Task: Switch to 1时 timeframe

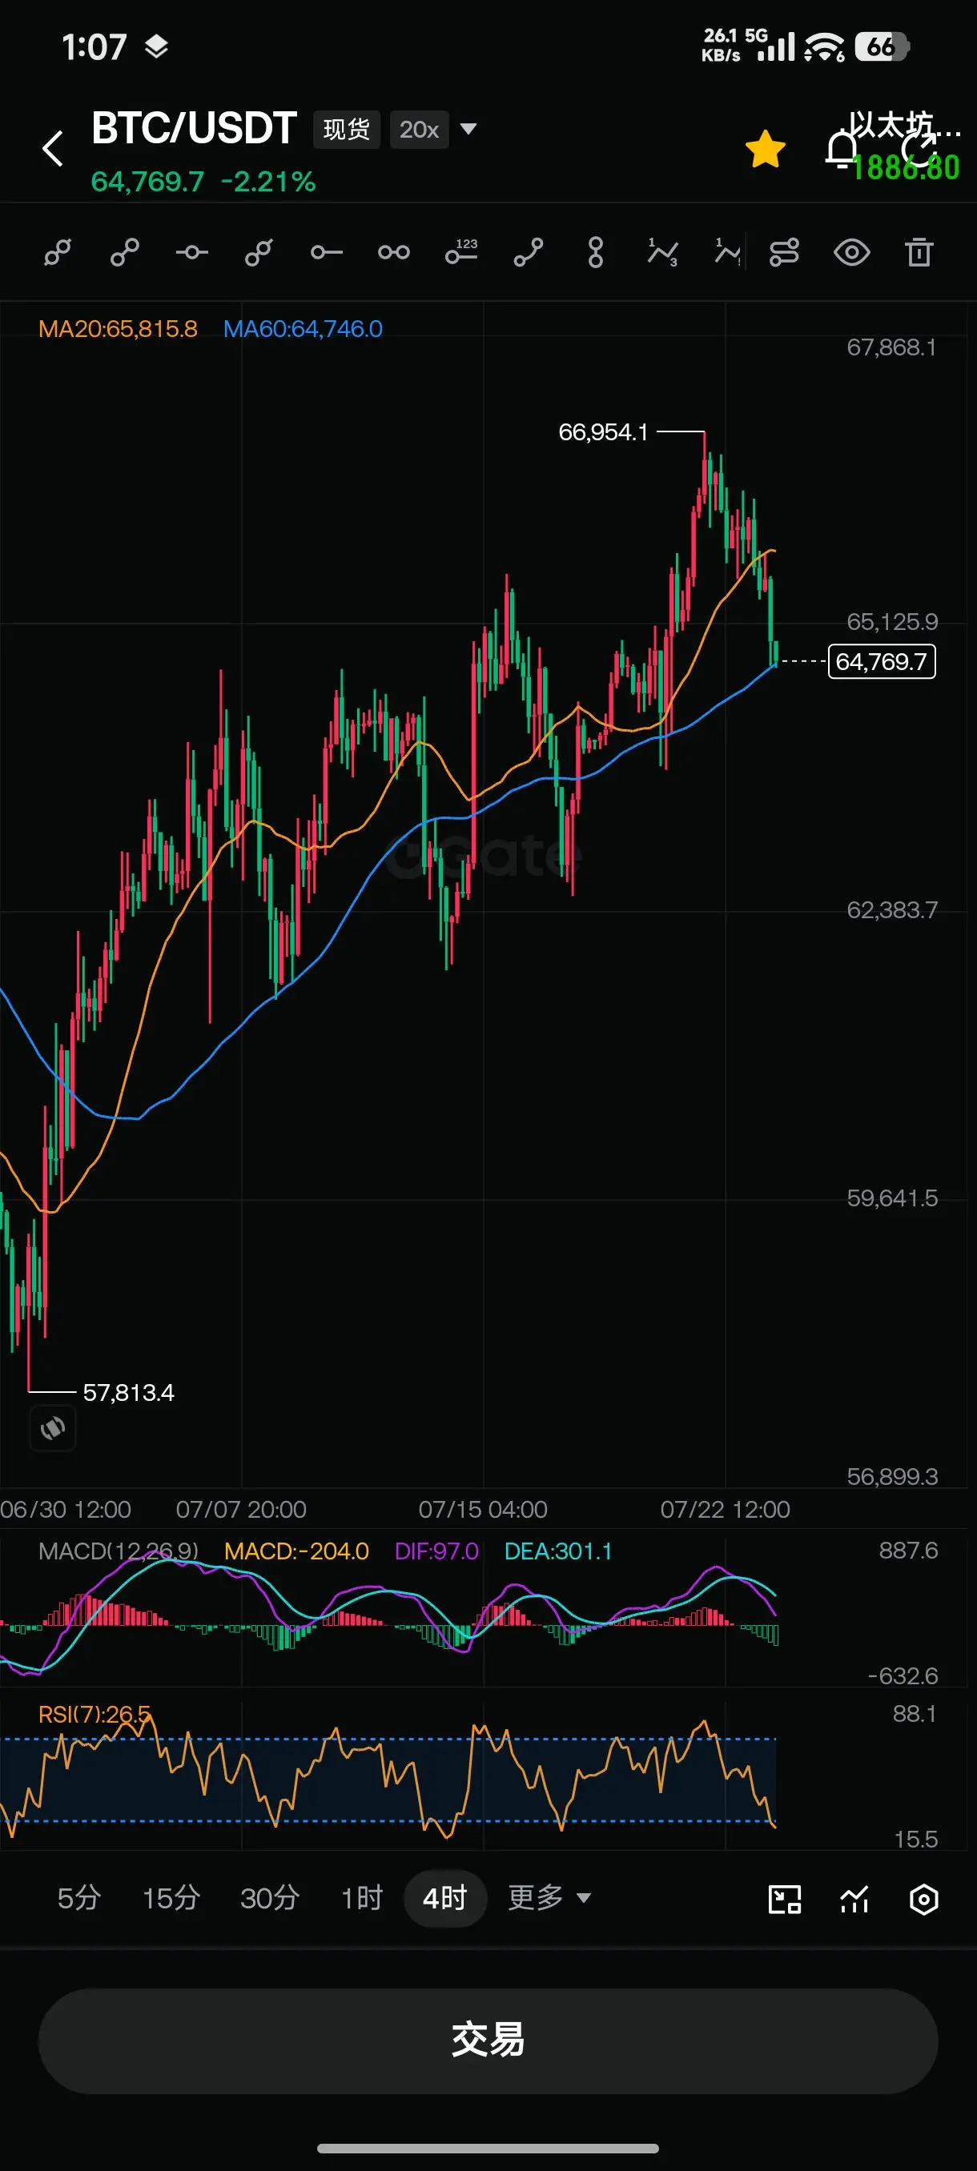Action: coord(362,1898)
